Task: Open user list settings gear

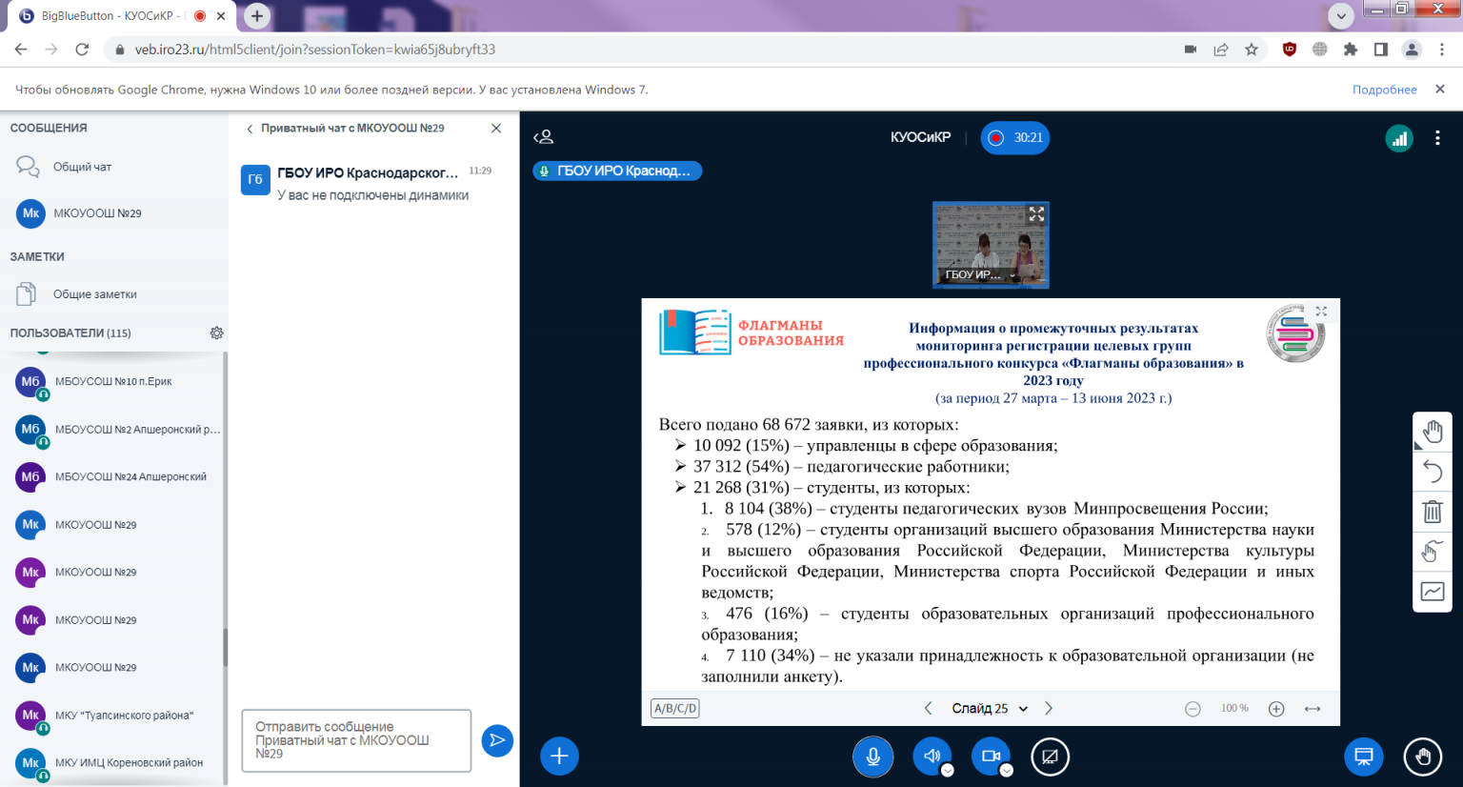Action: (x=216, y=333)
